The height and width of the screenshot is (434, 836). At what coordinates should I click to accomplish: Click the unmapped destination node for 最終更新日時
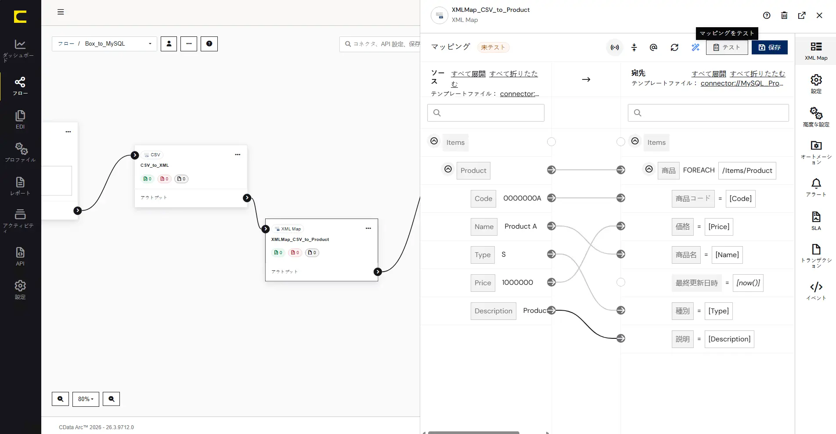[x=621, y=282]
